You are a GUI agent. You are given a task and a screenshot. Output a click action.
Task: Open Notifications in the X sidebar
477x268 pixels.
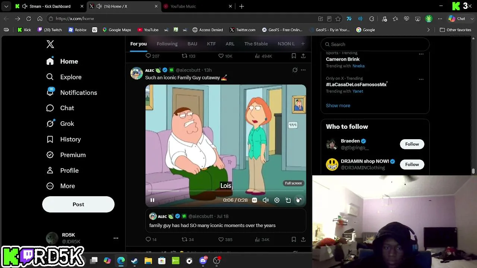72,93
